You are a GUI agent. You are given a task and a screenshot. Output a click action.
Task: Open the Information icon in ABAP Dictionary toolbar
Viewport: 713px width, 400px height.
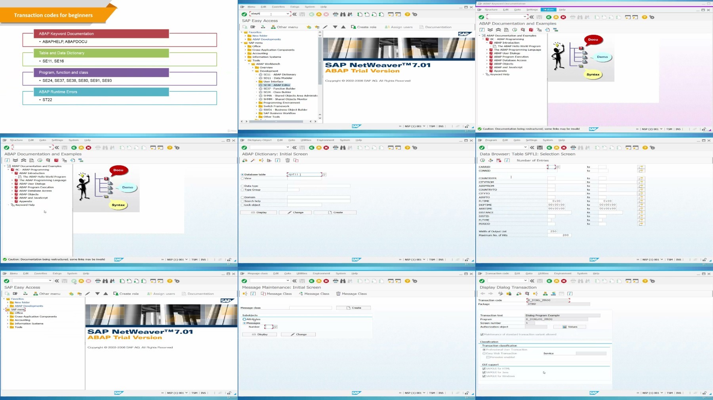pyautogui.click(x=278, y=160)
